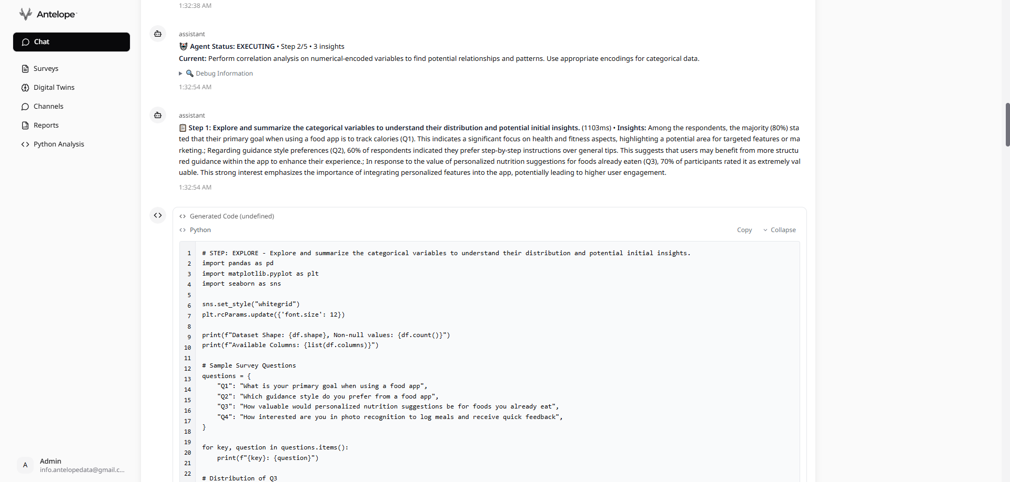The width and height of the screenshot is (1010, 482).
Task: Click the robot avatar on the Step 1 message
Action: pyautogui.click(x=158, y=115)
